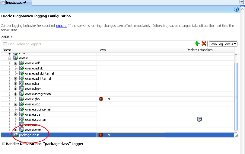Click the bug icon in package.class level
Viewport: 245px width, 154px height.
point(101,135)
